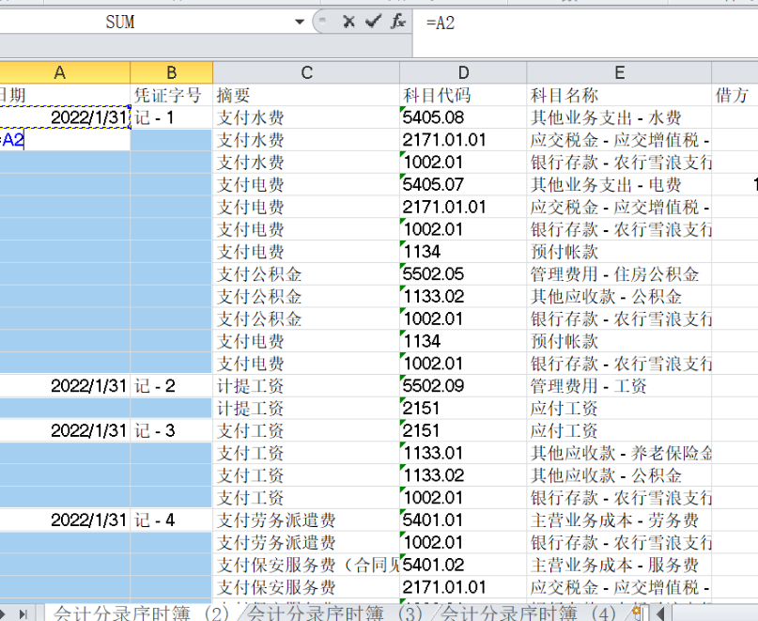This screenshot has height=621, width=758.
Task: Click the cell being edited with =A2
Action: (65, 140)
